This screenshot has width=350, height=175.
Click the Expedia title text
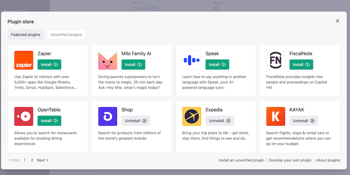pyautogui.click(x=214, y=110)
